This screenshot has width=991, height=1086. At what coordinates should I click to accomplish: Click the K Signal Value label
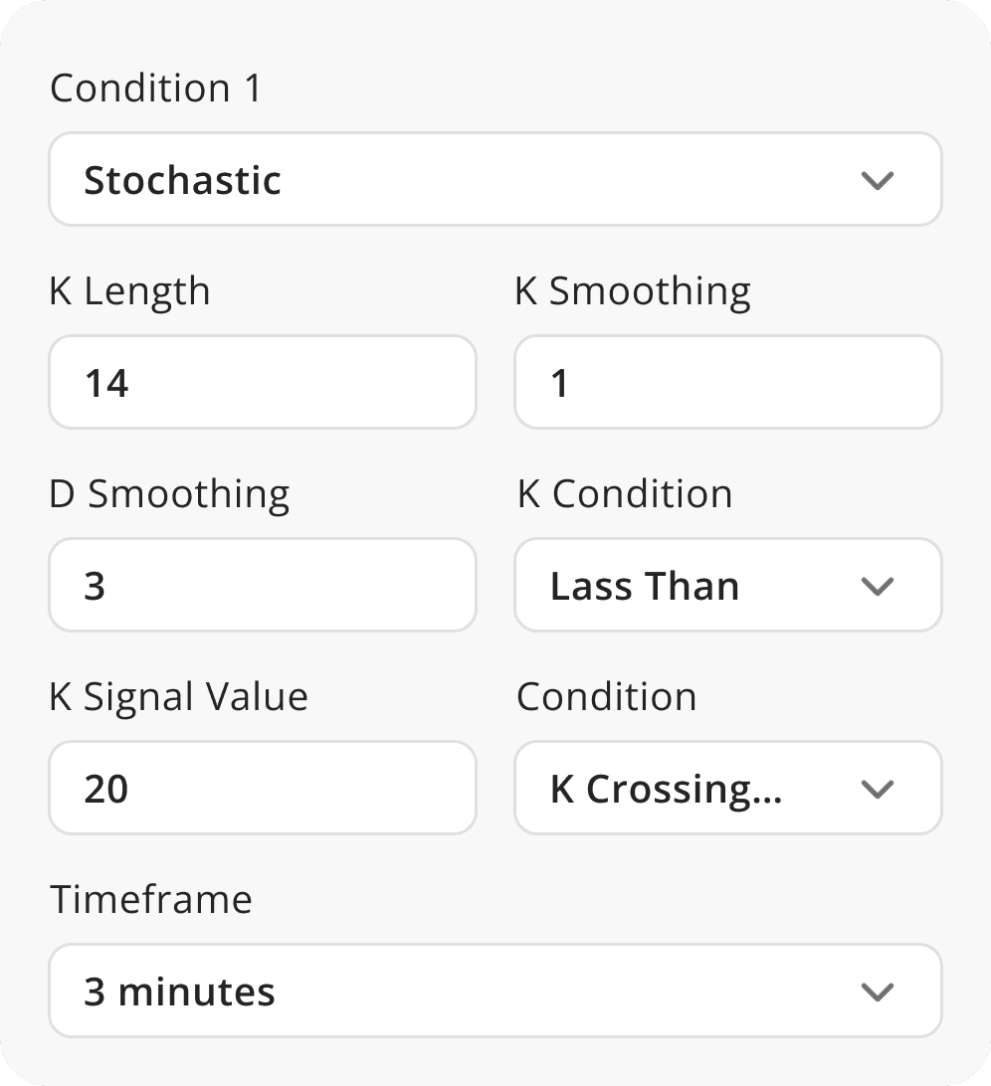pyautogui.click(x=179, y=697)
